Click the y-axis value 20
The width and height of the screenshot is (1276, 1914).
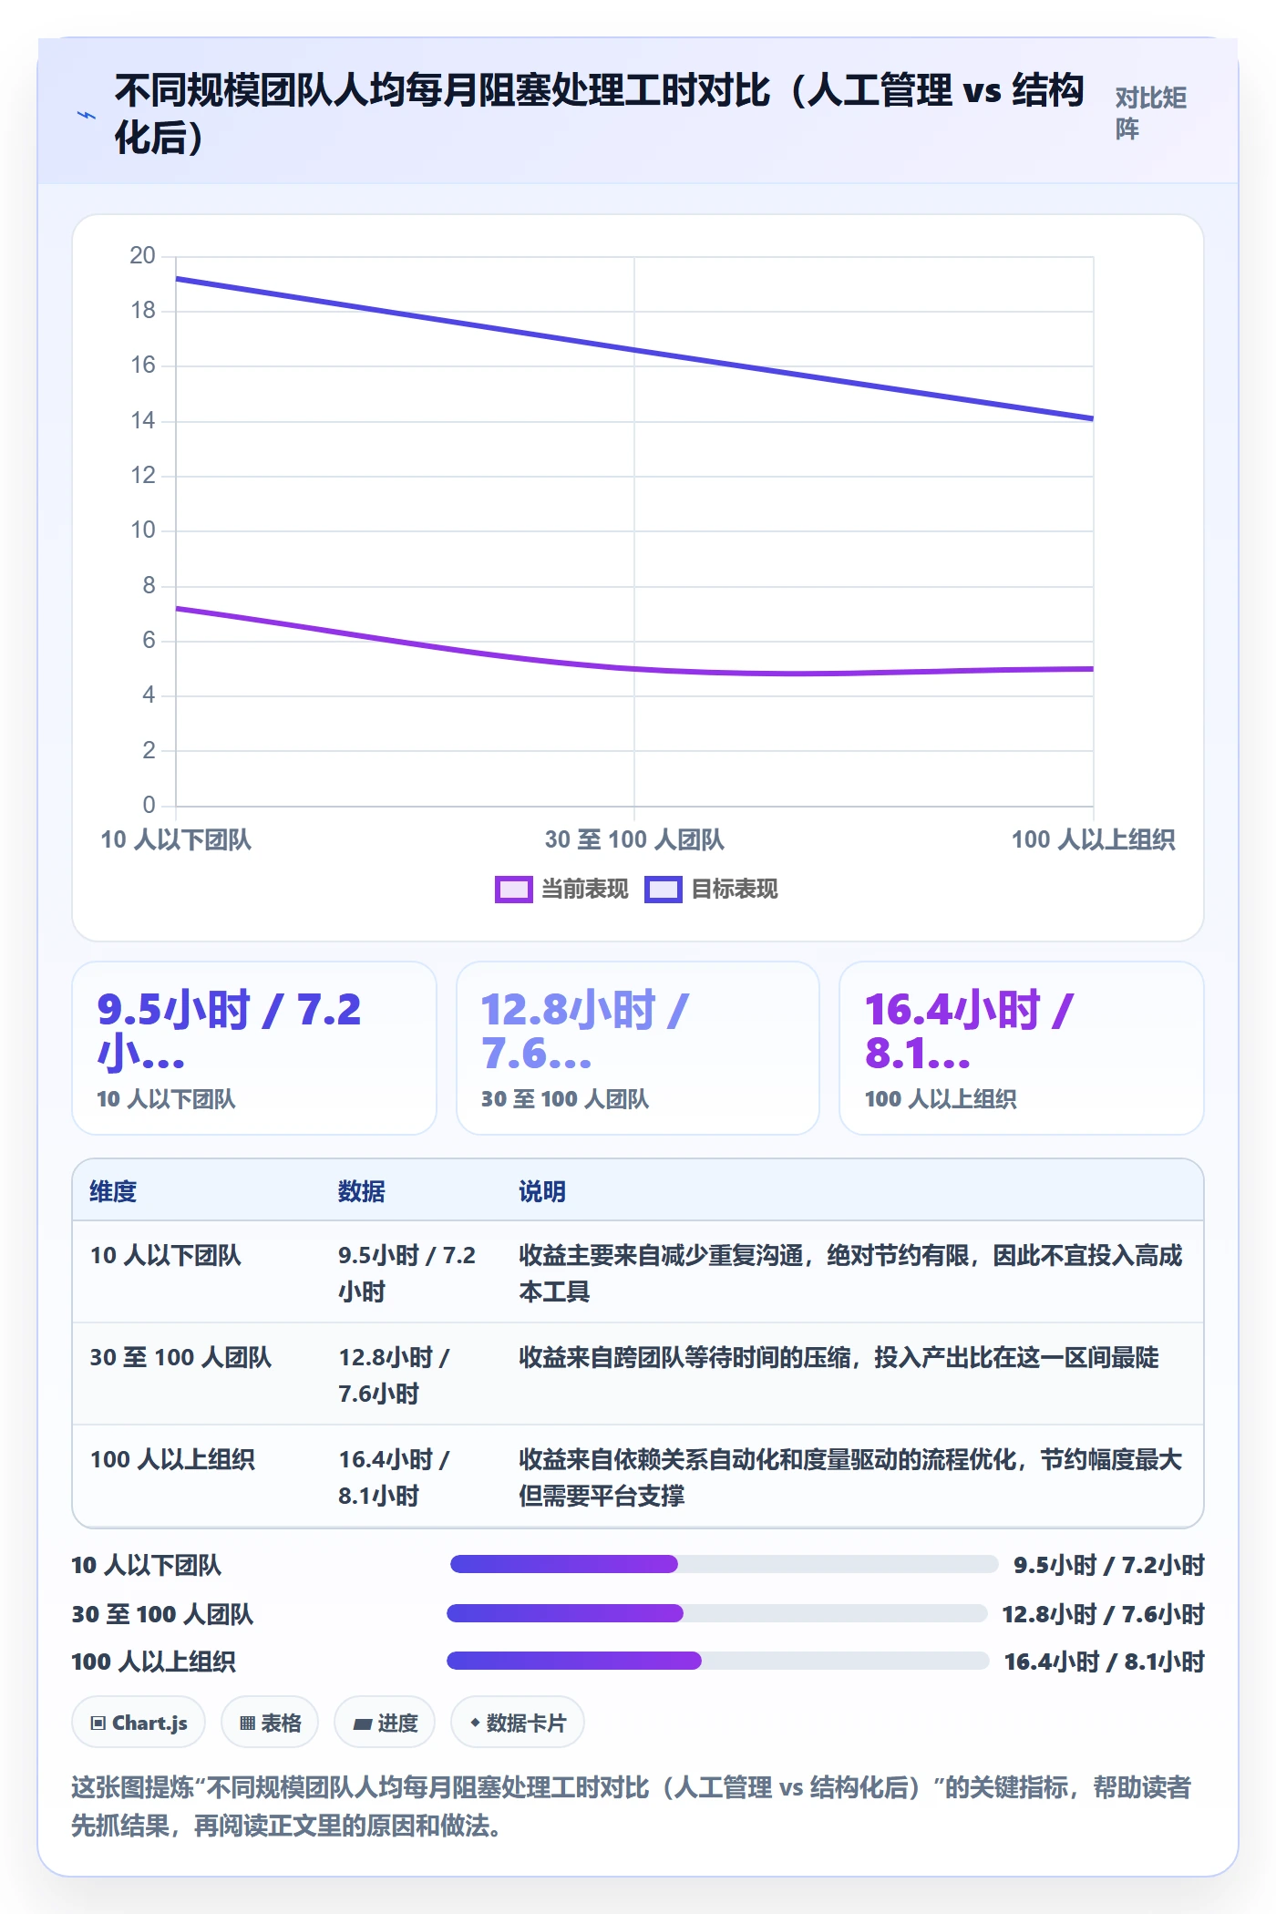click(x=142, y=256)
